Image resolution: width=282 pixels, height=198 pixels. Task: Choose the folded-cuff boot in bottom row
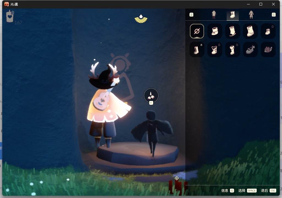232,50
